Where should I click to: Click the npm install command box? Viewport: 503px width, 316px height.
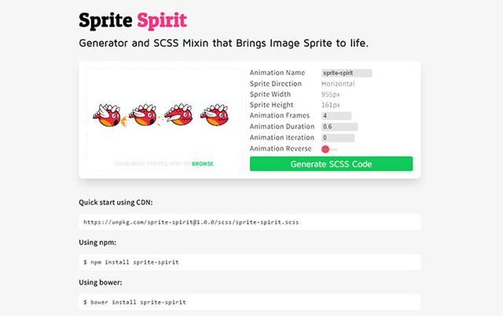click(x=249, y=261)
